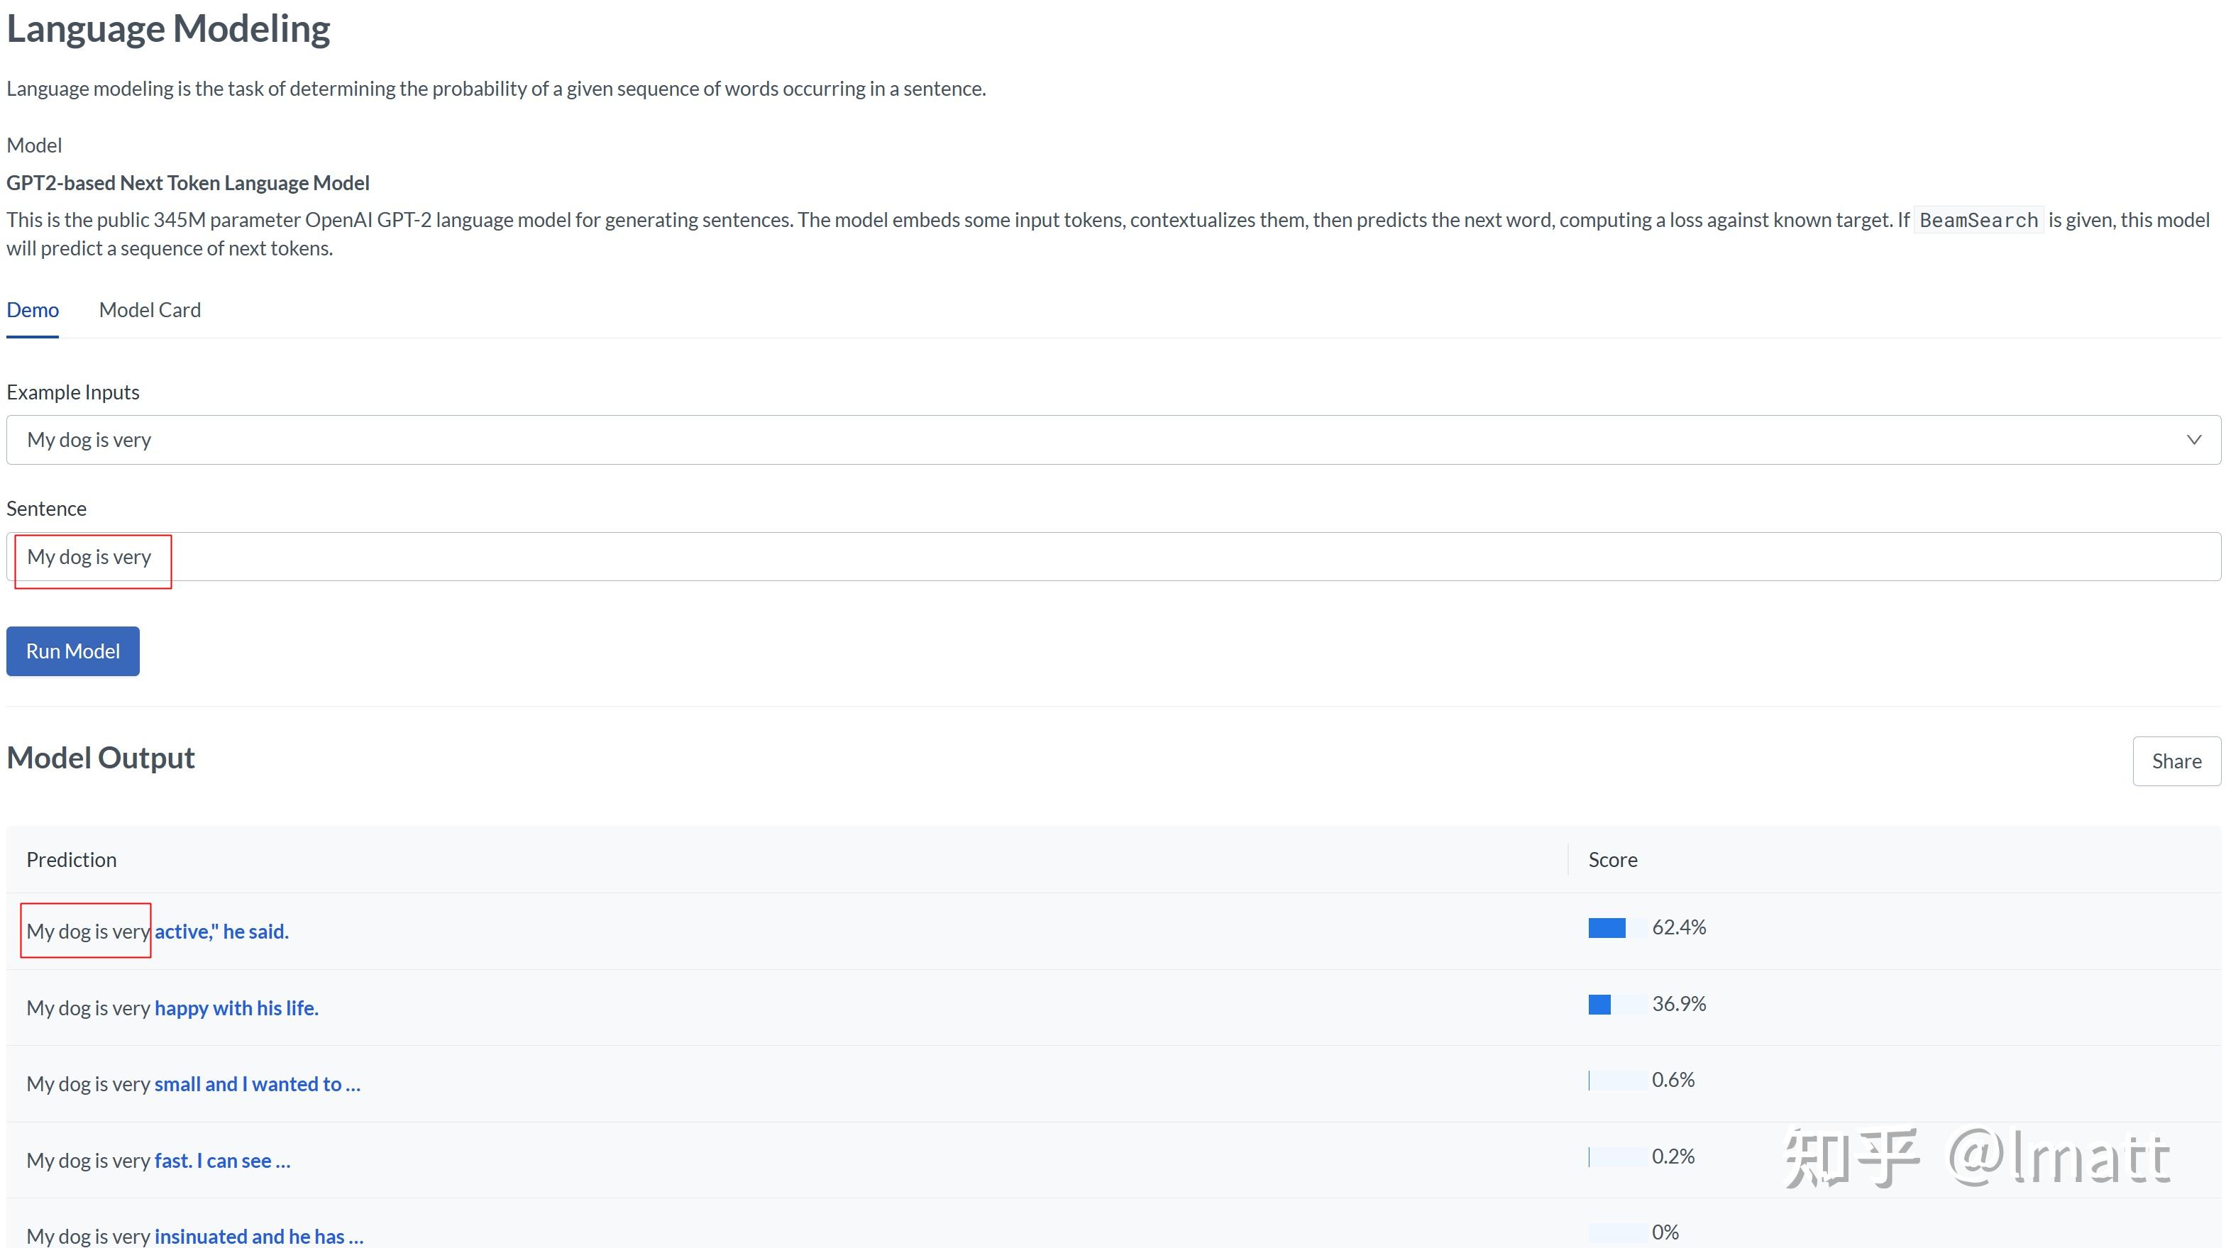The image size is (2226, 1248).
Task: Pick prediction 'small and I wanted to ...'
Action: (x=257, y=1084)
